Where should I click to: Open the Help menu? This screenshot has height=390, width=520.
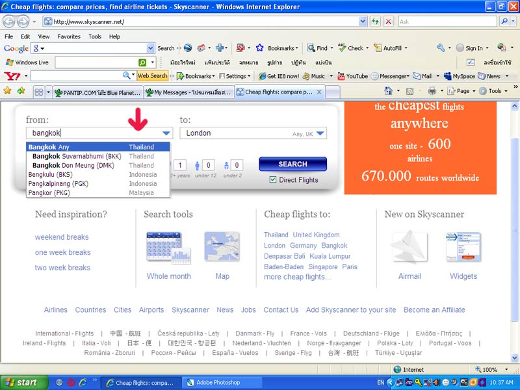tap(114, 36)
